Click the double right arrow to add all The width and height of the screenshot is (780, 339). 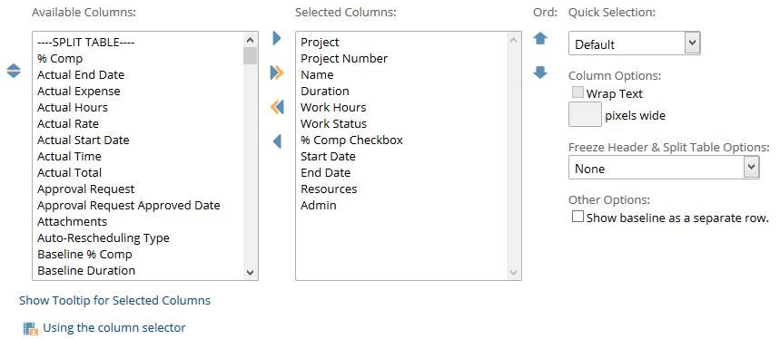(277, 73)
